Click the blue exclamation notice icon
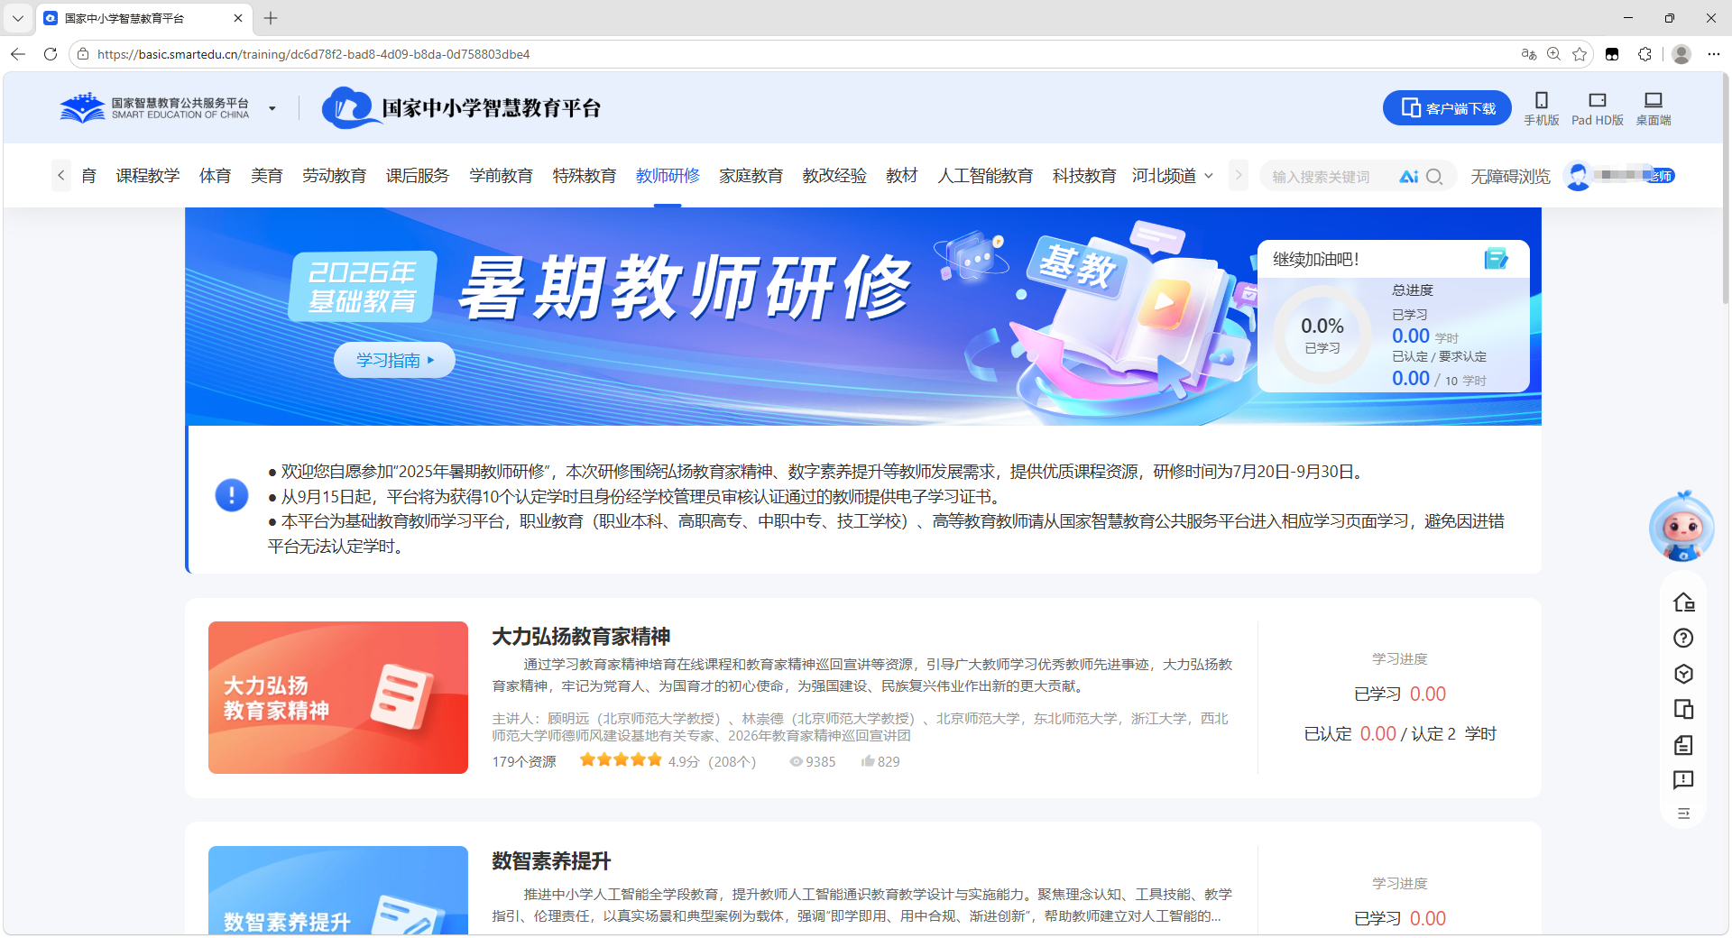Viewport: 1732px width, 938px height. [232, 495]
